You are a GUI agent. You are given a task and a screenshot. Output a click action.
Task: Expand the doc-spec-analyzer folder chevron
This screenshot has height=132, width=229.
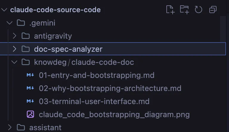coord(14,49)
